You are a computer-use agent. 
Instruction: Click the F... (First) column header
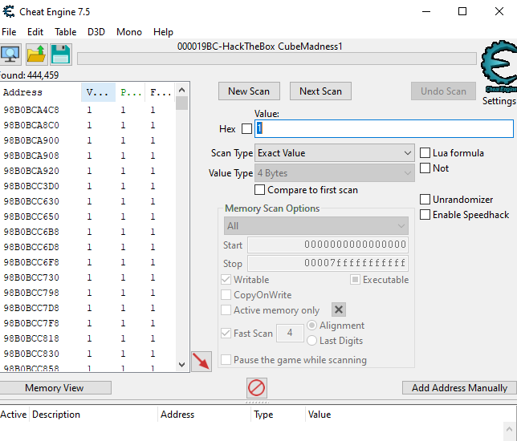click(160, 92)
